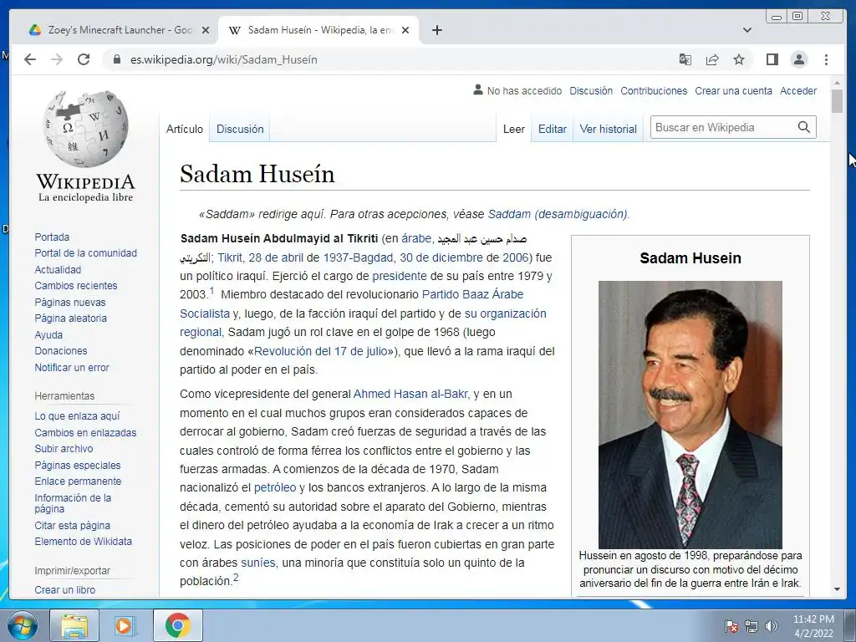Open Revolución del 17 de julio link
The width and height of the screenshot is (856, 642).
tap(320, 351)
